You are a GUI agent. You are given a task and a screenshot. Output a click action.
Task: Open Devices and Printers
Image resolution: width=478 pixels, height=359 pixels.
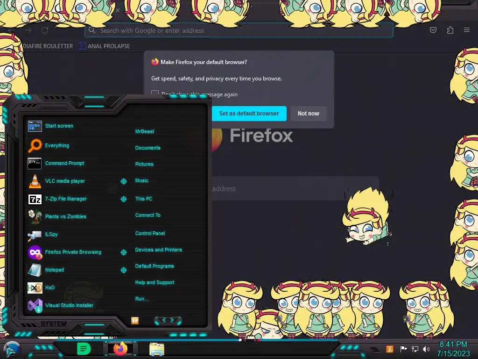coord(158,250)
